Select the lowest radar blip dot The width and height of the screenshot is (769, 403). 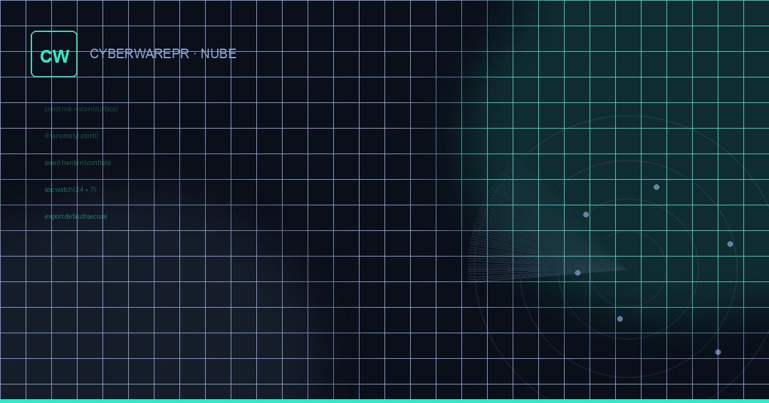718,352
